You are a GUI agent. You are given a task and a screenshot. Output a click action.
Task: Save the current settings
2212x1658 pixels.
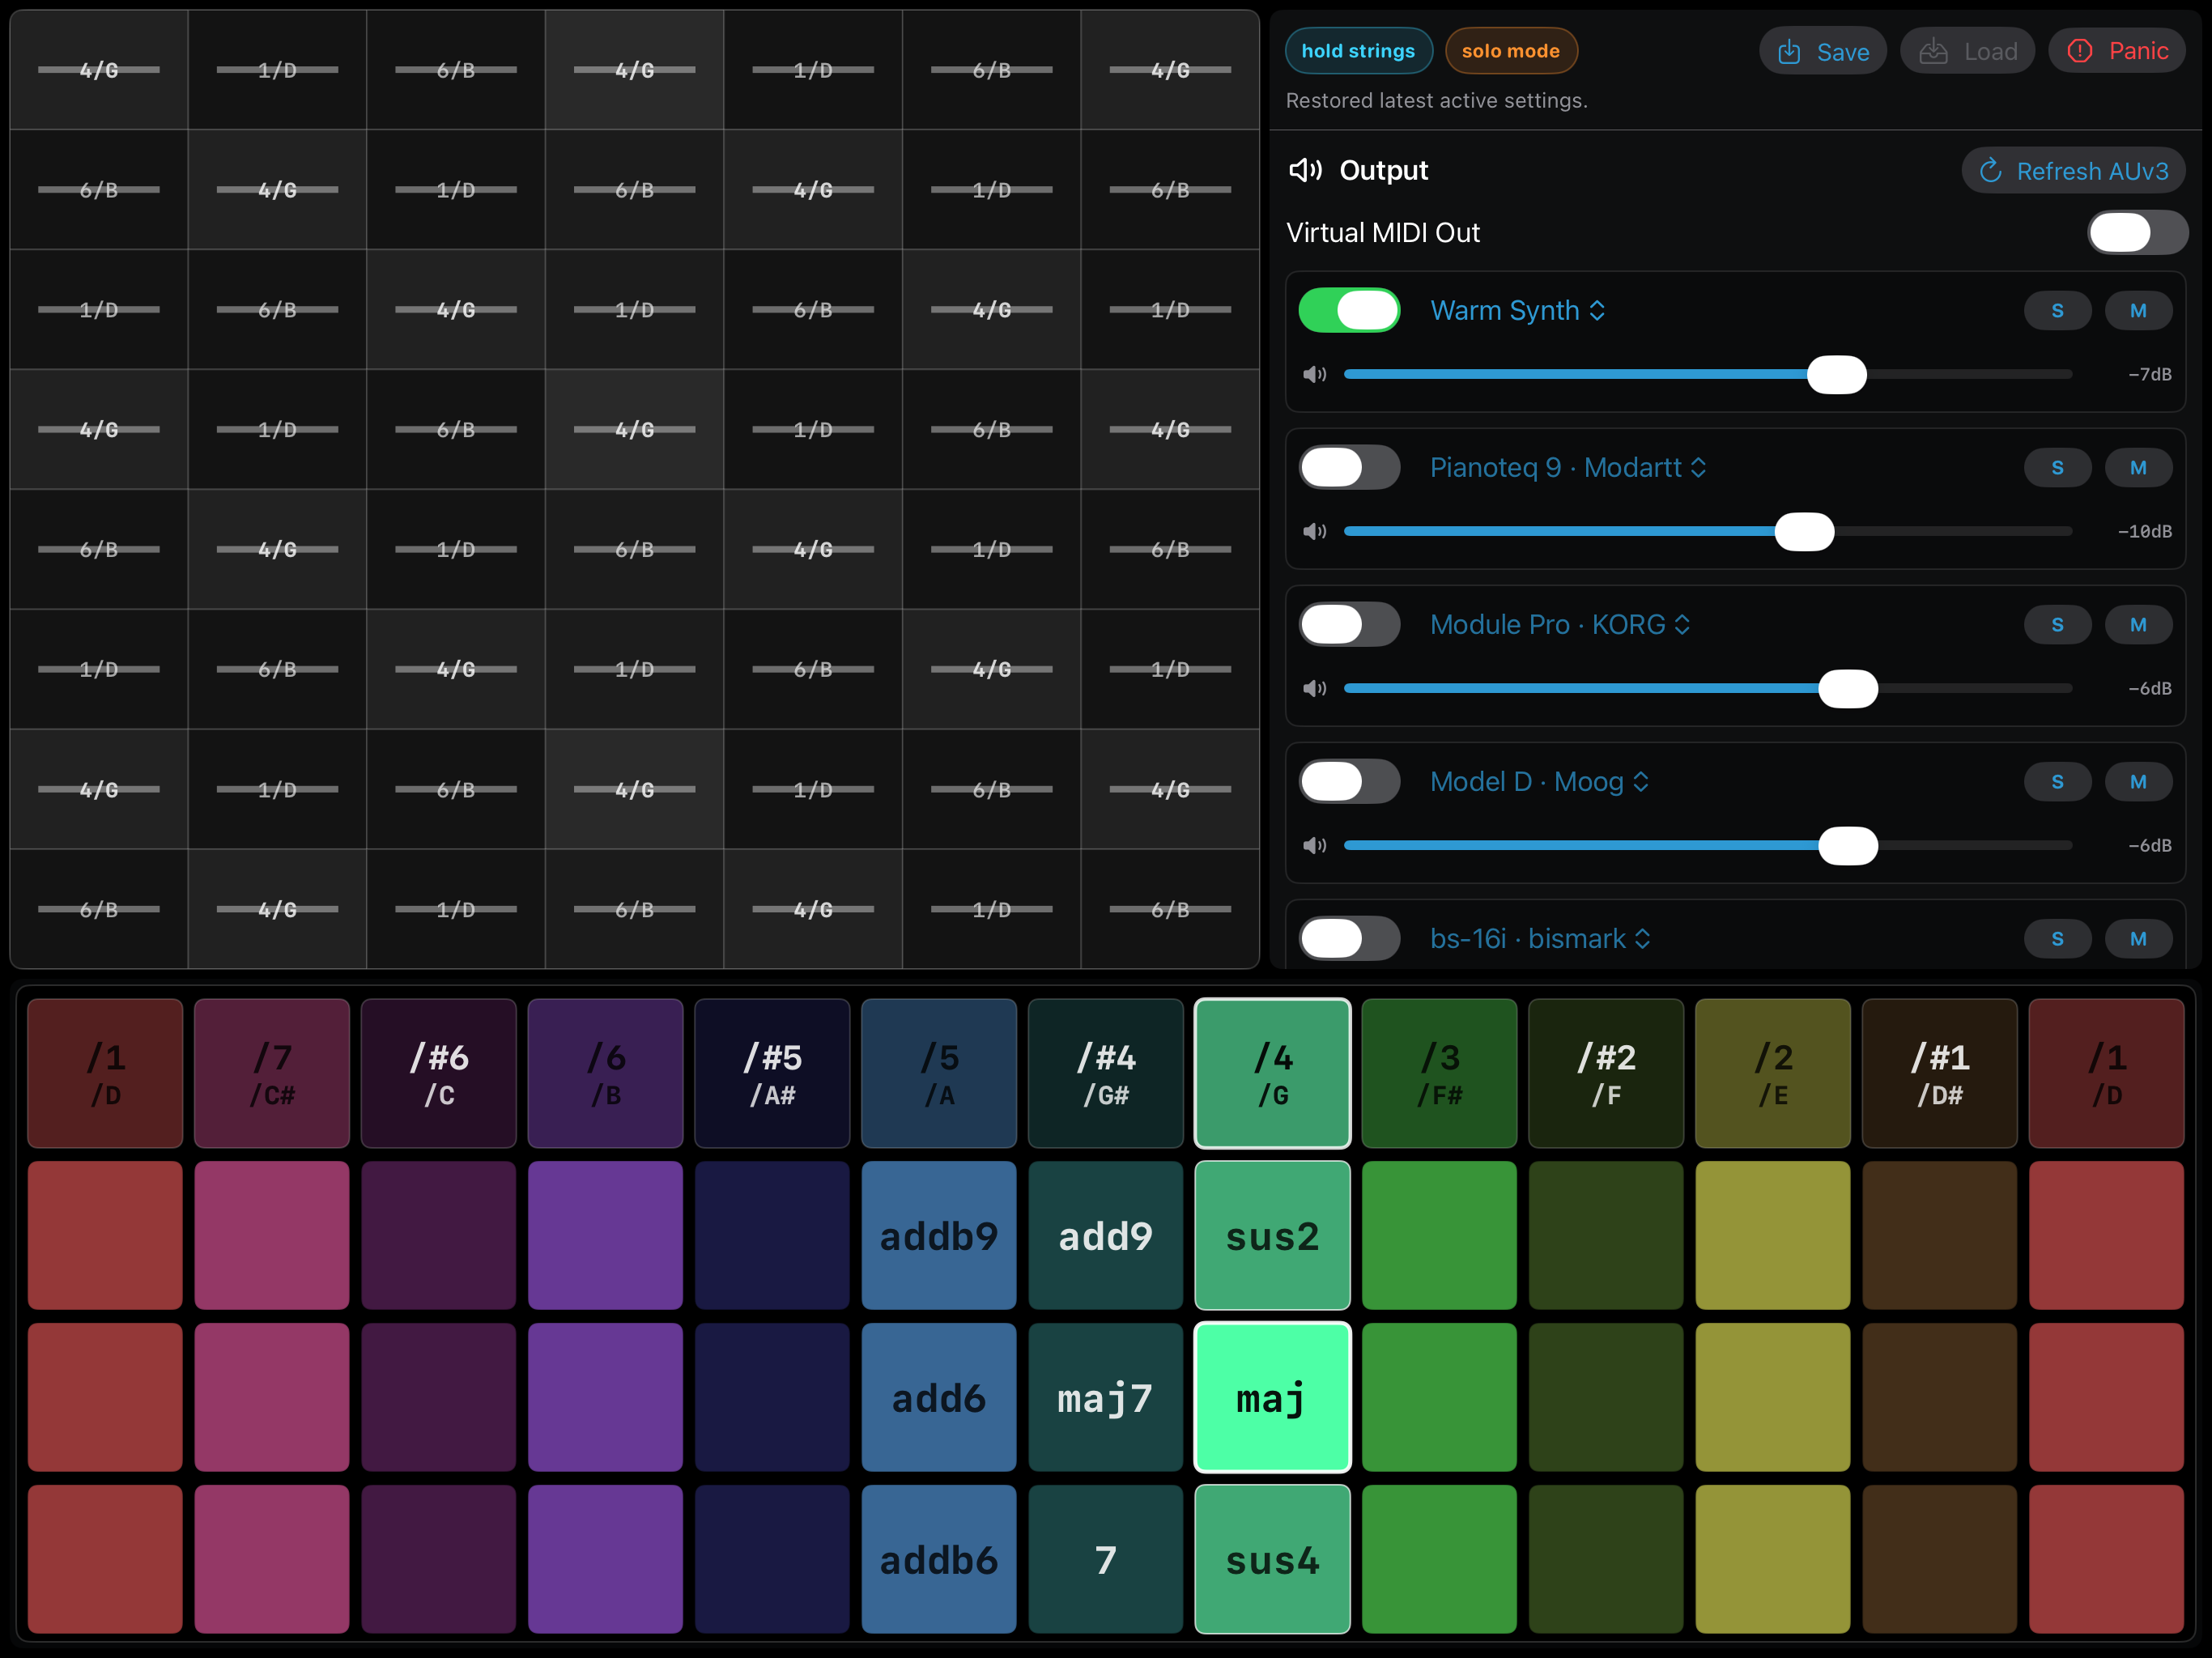[1822, 51]
